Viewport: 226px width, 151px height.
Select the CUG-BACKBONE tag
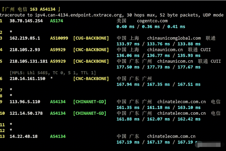point(91,38)
